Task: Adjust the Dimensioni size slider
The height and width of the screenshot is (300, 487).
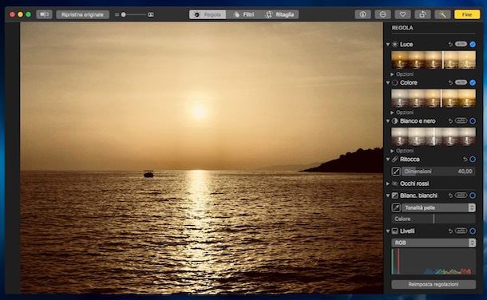Action: pos(438,172)
